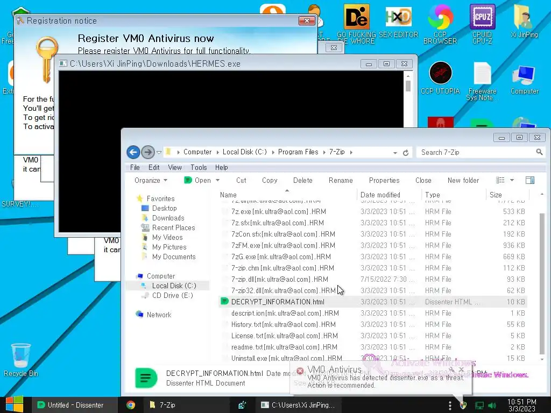Expand the view options dropdown arrow
The width and height of the screenshot is (551, 413).
coord(512,180)
